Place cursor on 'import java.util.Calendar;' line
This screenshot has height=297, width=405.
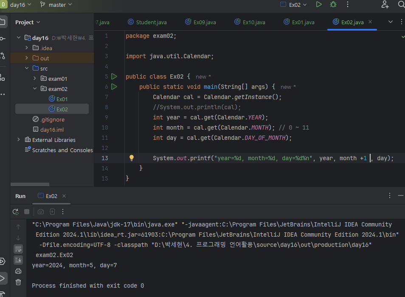pyautogui.click(x=169, y=56)
